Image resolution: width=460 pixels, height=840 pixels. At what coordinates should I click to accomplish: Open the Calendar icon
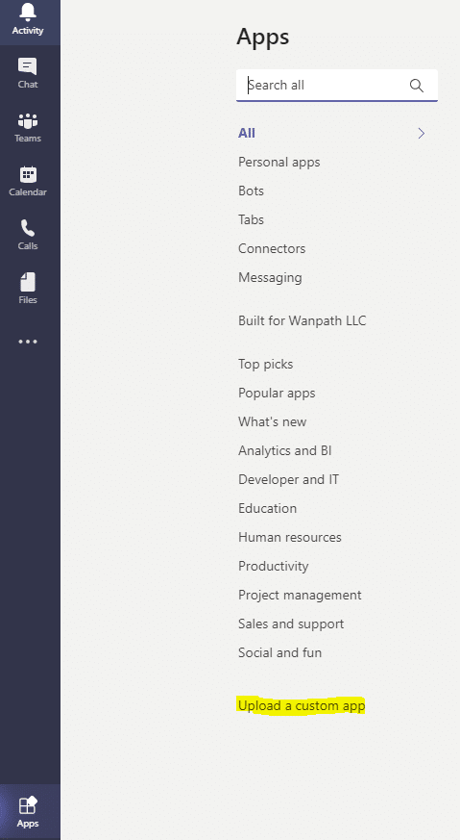tap(27, 174)
